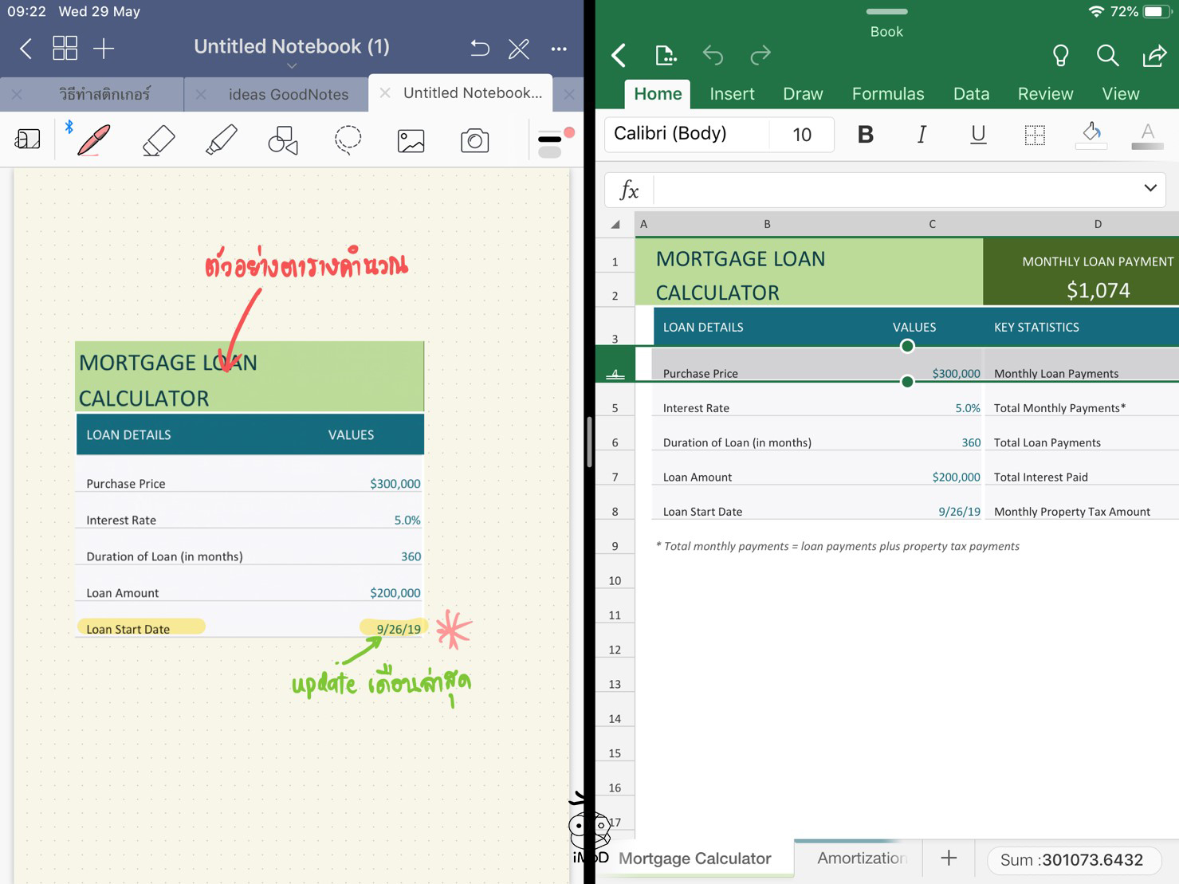
Task: Select the pen tool in GoodNotes
Action: coord(93,140)
